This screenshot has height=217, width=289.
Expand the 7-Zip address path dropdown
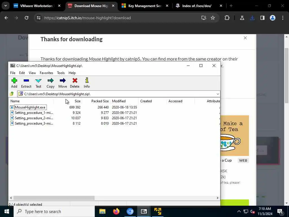tap(218, 94)
